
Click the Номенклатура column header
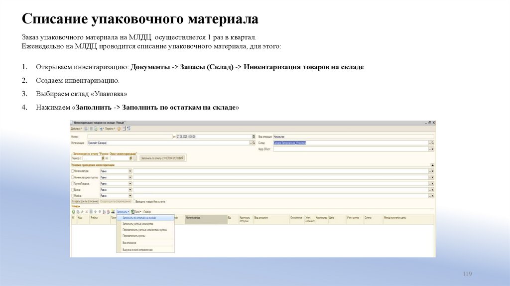(206, 220)
